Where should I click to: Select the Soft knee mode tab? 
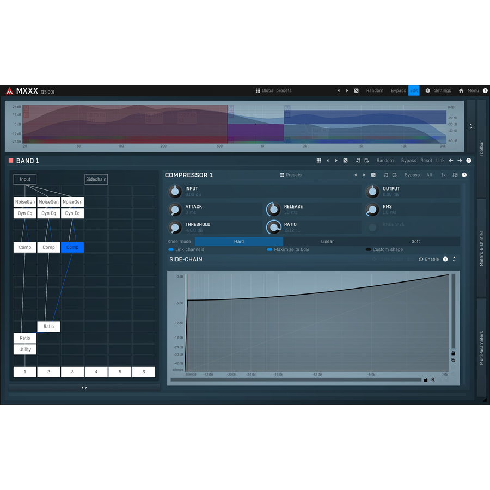[x=415, y=241]
